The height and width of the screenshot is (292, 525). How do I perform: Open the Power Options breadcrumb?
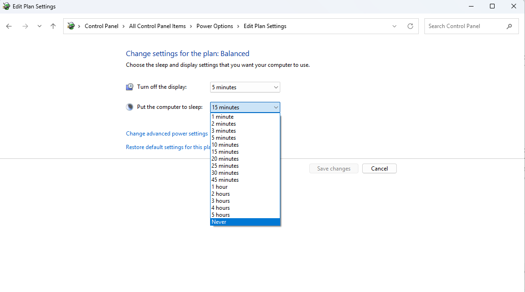tap(215, 26)
